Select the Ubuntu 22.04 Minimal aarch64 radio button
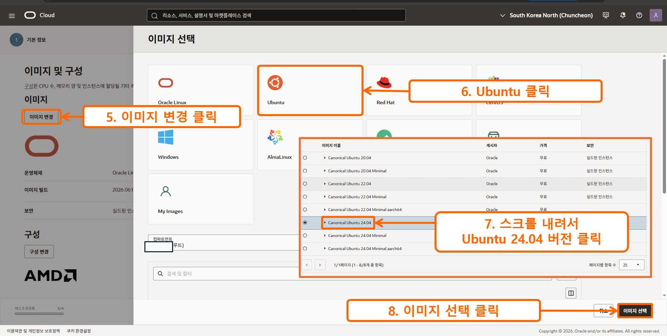 click(305, 210)
